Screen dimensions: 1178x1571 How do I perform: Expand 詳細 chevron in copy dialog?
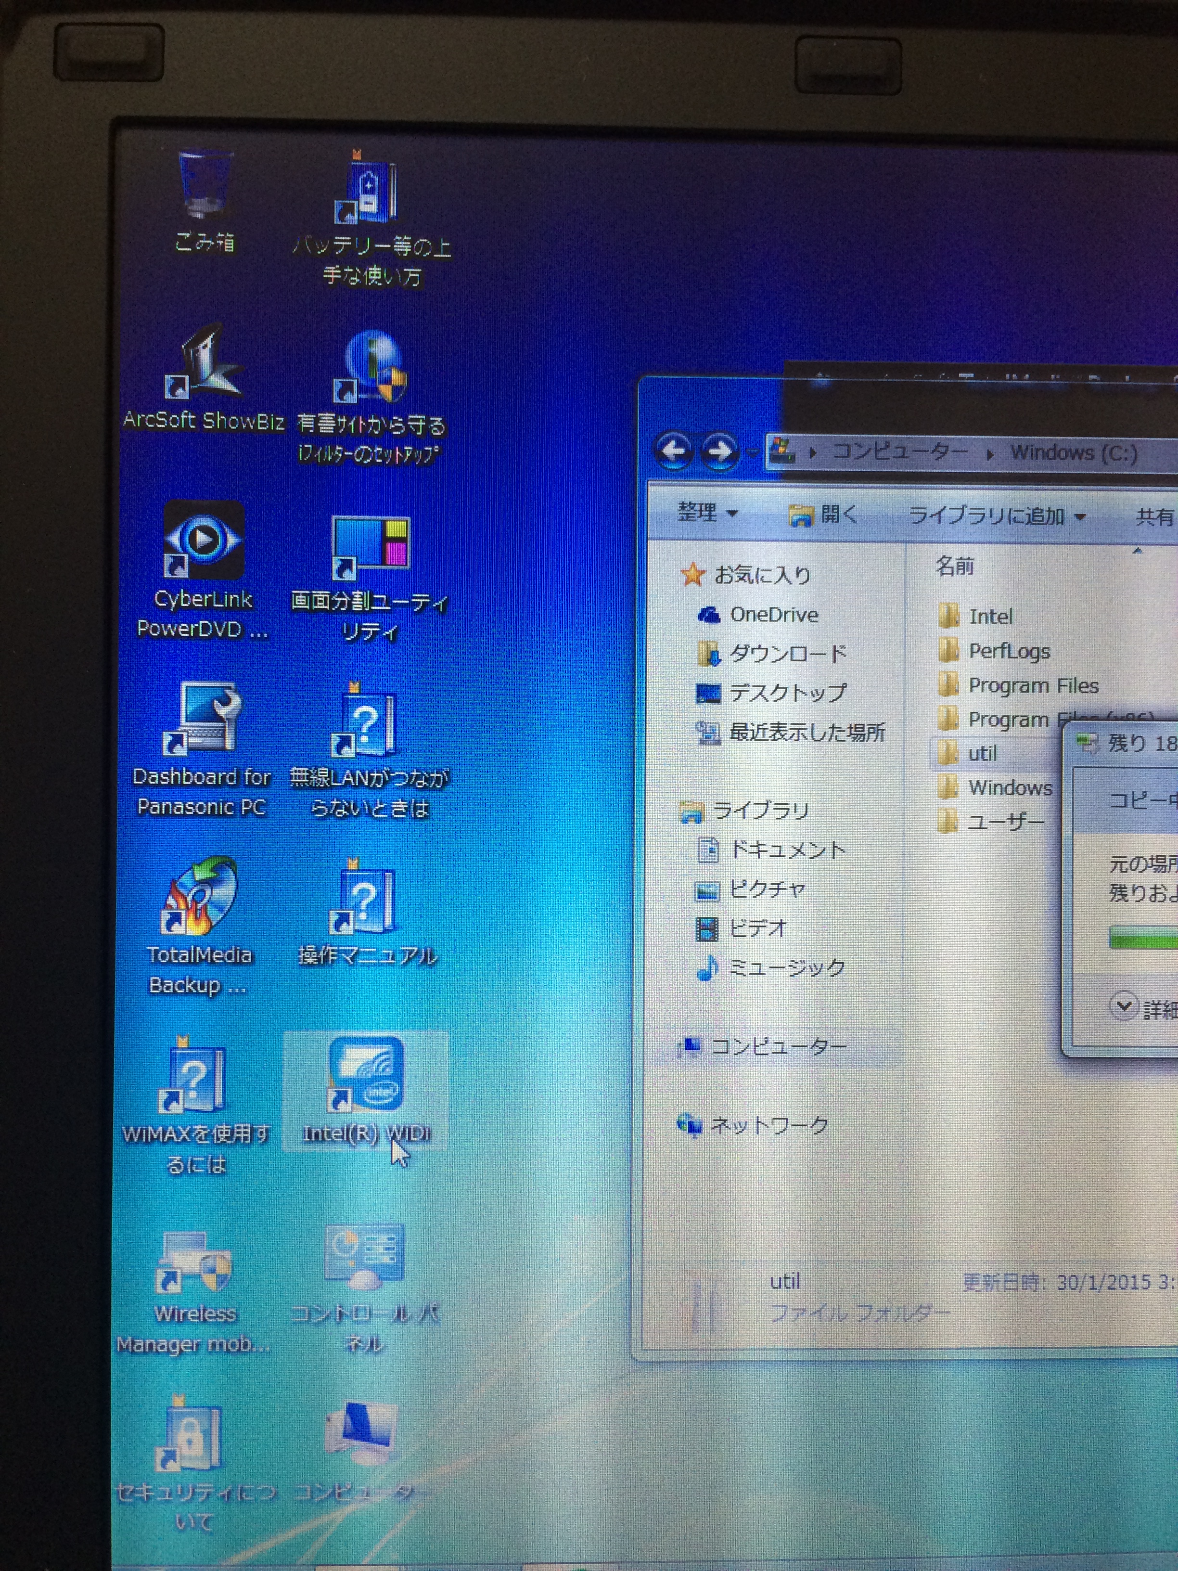[x=1123, y=1005]
